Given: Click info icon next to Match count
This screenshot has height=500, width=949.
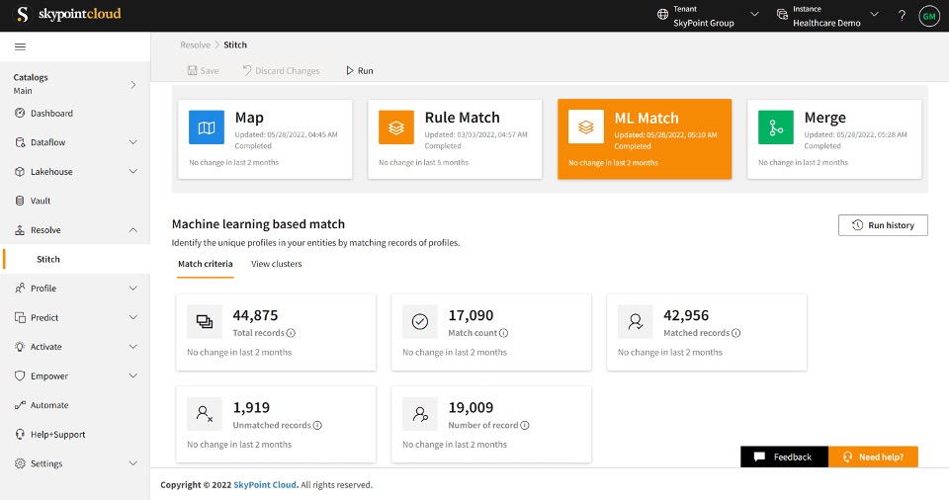Looking at the screenshot, I should point(504,333).
